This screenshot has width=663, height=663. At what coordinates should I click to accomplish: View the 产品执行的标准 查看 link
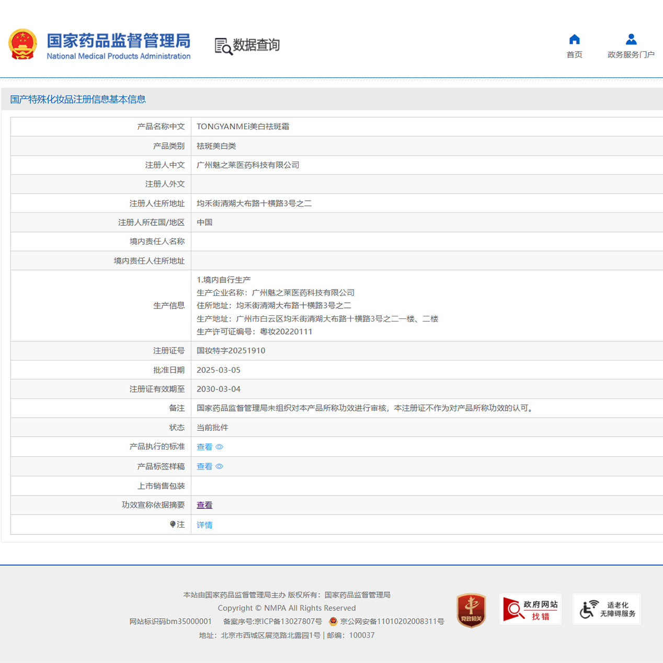tap(204, 447)
